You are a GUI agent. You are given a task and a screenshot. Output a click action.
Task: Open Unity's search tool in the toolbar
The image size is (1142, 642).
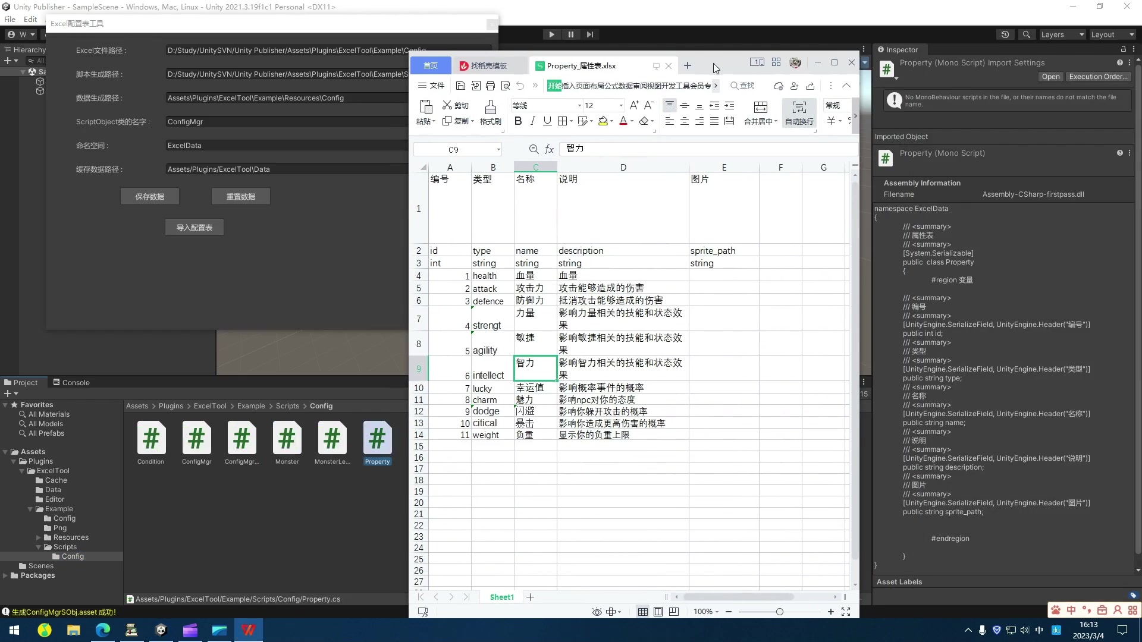click(1027, 34)
